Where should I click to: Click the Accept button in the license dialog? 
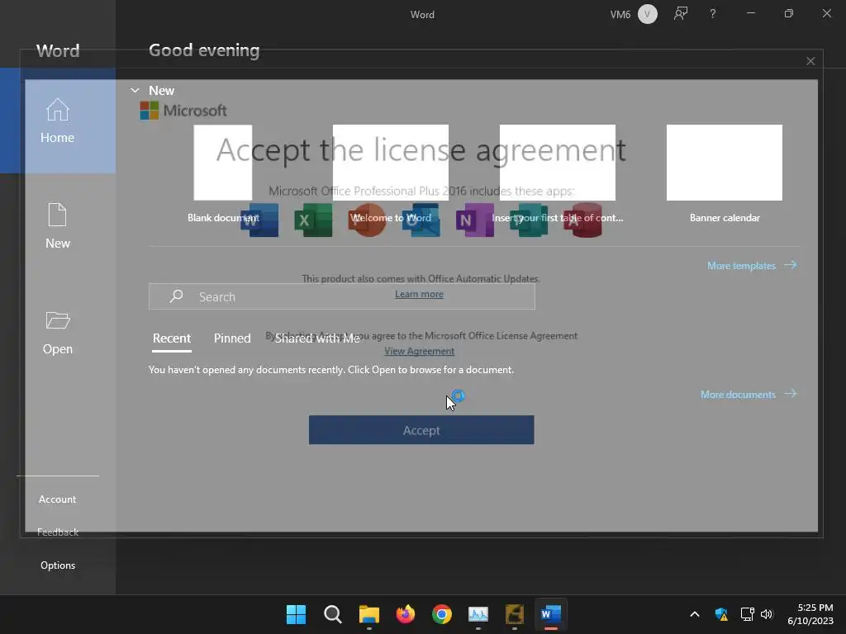(x=421, y=429)
